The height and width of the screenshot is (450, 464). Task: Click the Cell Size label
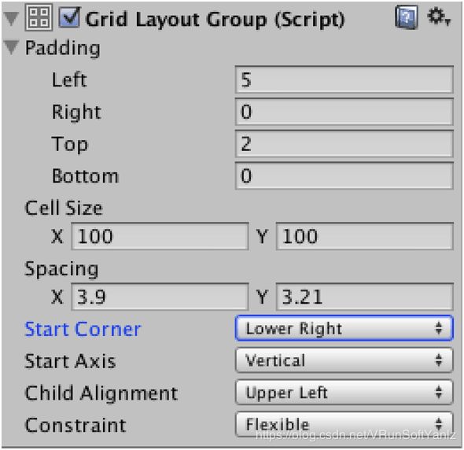tap(64, 208)
